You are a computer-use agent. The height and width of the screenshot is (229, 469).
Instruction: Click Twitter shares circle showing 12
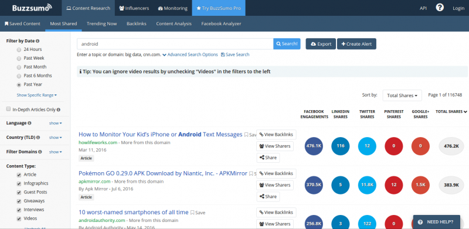(x=367, y=146)
